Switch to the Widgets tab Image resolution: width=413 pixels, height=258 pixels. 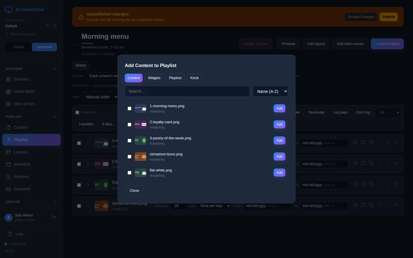[154, 78]
